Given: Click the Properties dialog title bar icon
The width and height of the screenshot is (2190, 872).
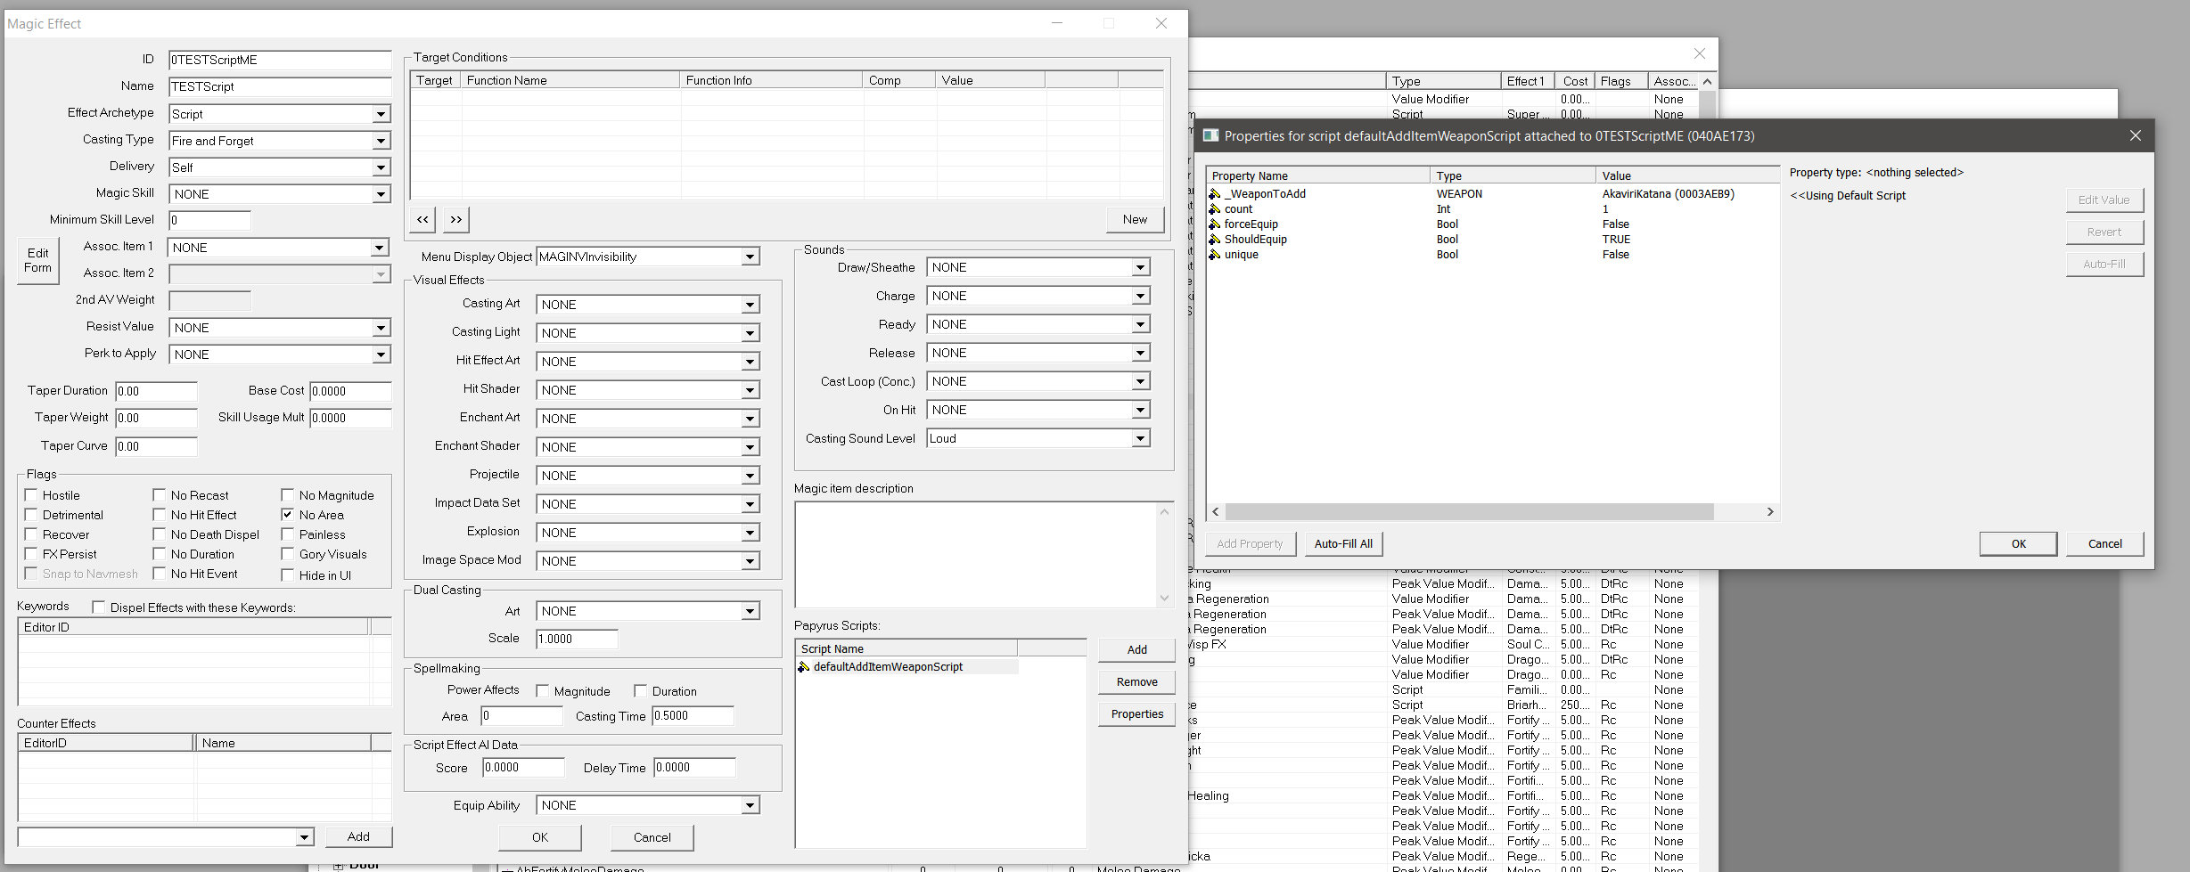Looking at the screenshot, I should point(1210,135).
